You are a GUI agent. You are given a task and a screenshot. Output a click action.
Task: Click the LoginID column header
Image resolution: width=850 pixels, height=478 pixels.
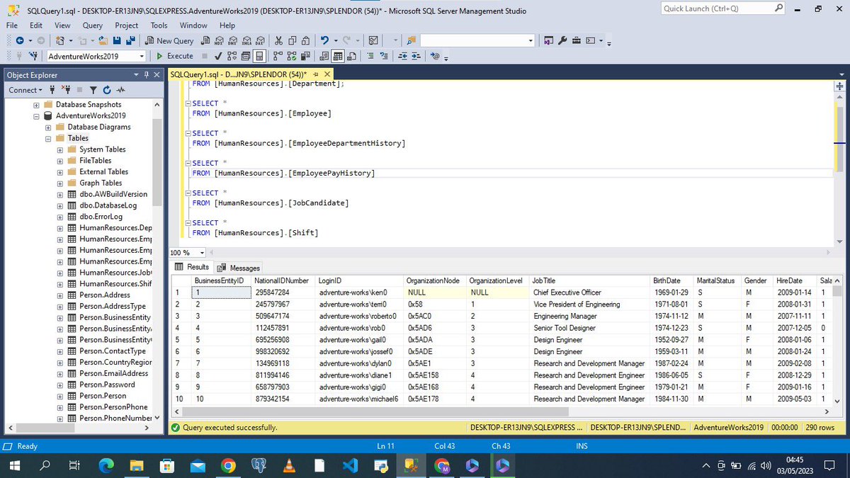click(360, 281)
